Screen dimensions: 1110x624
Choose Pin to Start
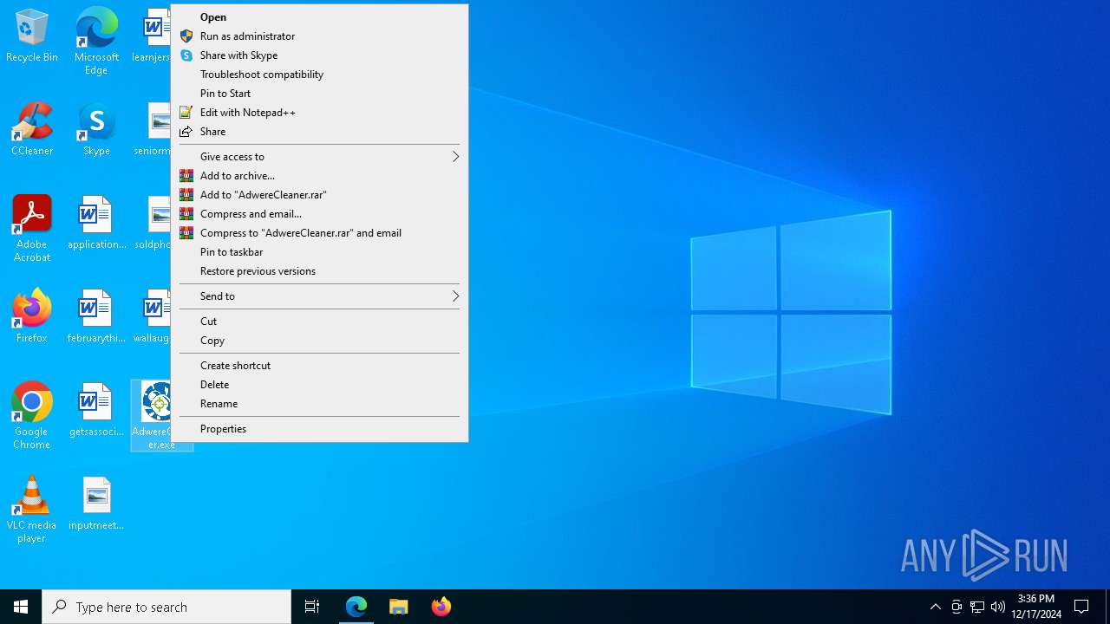tap(319, 93)
